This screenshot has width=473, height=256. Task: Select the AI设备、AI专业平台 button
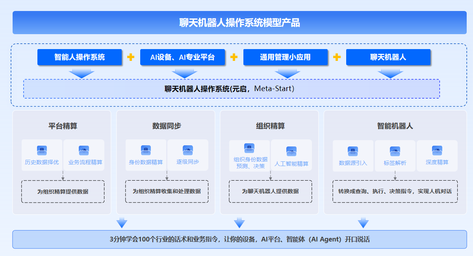182,57
